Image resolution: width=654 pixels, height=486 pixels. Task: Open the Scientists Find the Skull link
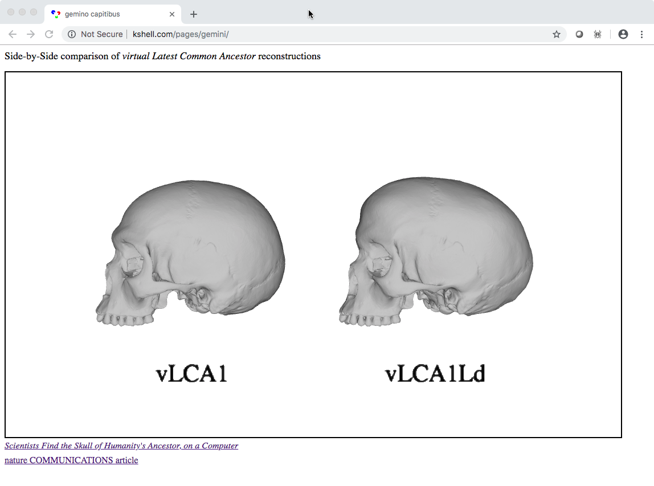tap(121, 446)
